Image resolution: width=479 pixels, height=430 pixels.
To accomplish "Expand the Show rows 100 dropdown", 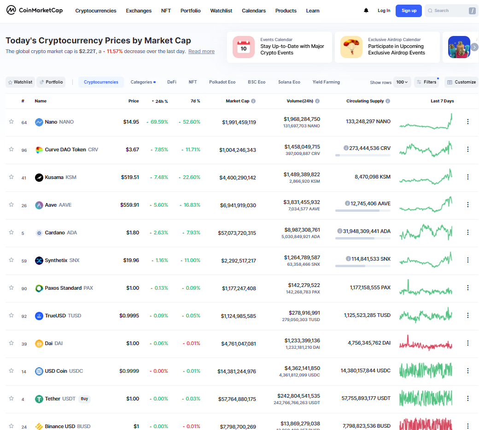I will pos(402,82).
